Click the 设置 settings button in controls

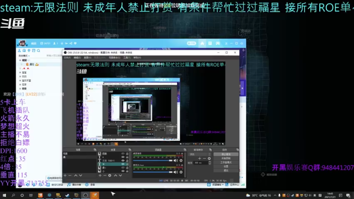pos(226,166)
